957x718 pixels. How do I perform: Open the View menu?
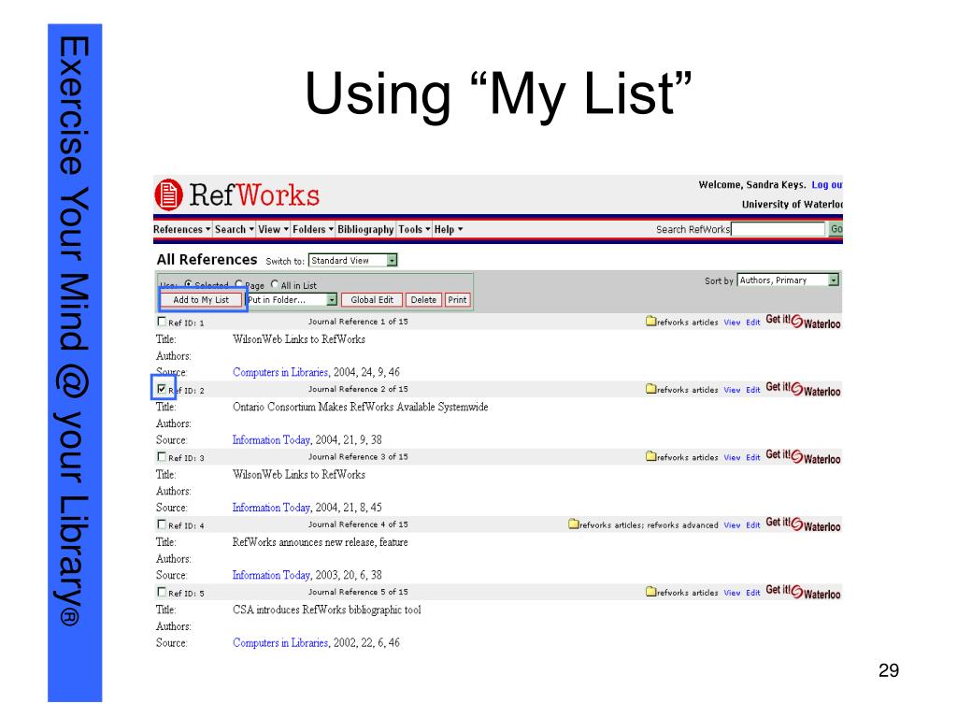point(273,230)
